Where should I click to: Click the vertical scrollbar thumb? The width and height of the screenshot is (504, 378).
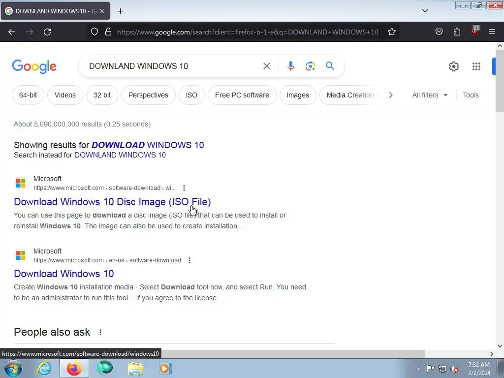pyautogui.click(x=500, y=81)
